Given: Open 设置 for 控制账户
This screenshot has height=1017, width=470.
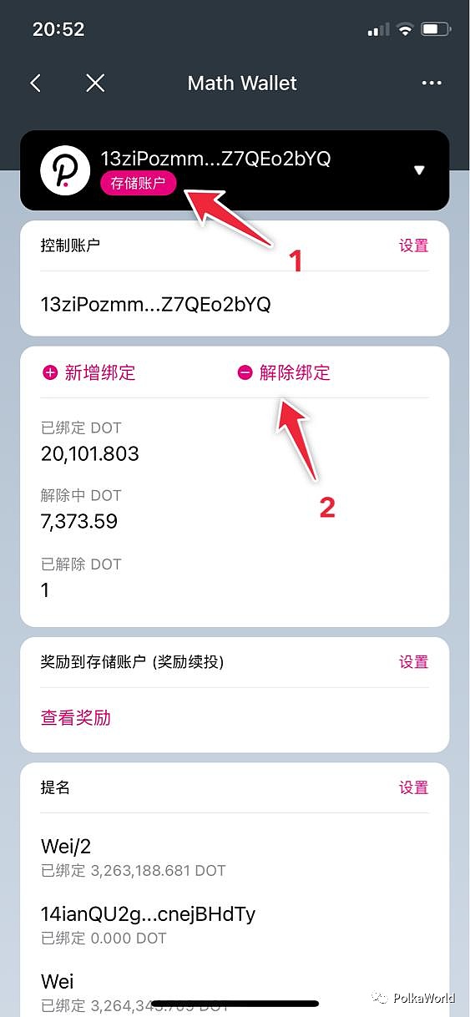Looking at the screenshot, I should click(413, 245).
